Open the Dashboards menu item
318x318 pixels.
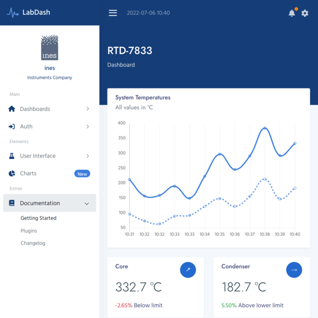coord(50,109)
